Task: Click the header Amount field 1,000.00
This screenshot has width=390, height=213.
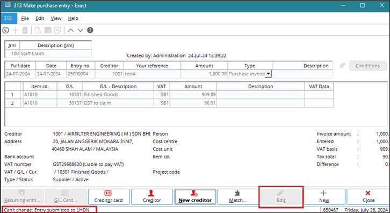Action: point(204,74)
